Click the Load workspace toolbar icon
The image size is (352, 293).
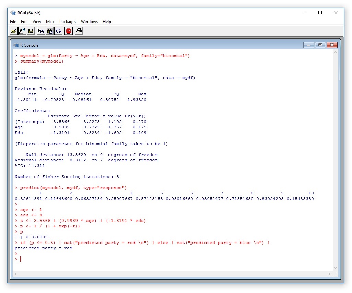22,31
